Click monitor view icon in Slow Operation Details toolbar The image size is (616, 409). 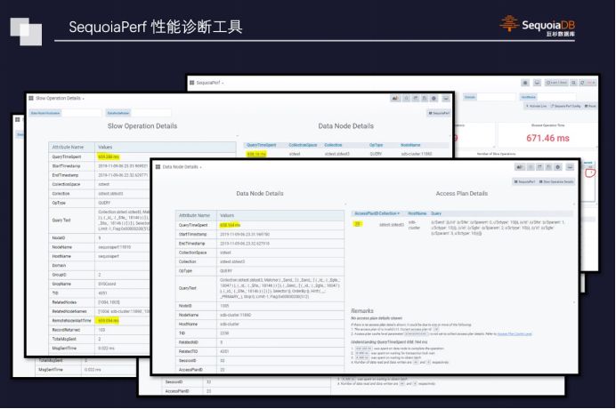click(x=446, y=99)
